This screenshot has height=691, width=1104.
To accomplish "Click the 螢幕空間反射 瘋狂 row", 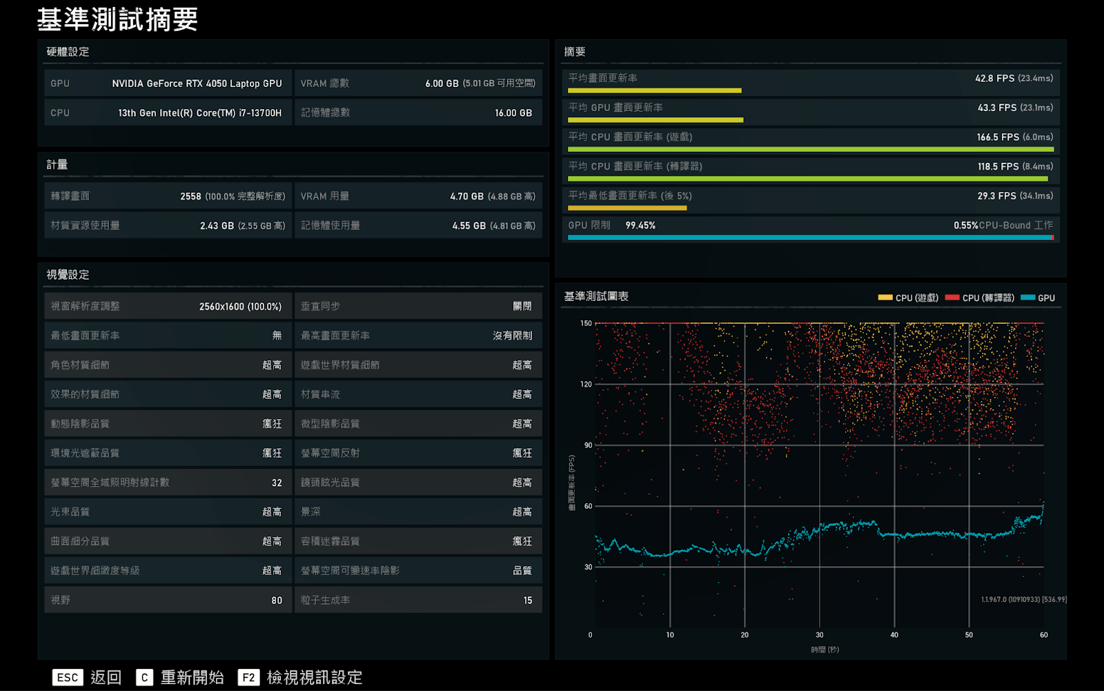I will point(418,453).
